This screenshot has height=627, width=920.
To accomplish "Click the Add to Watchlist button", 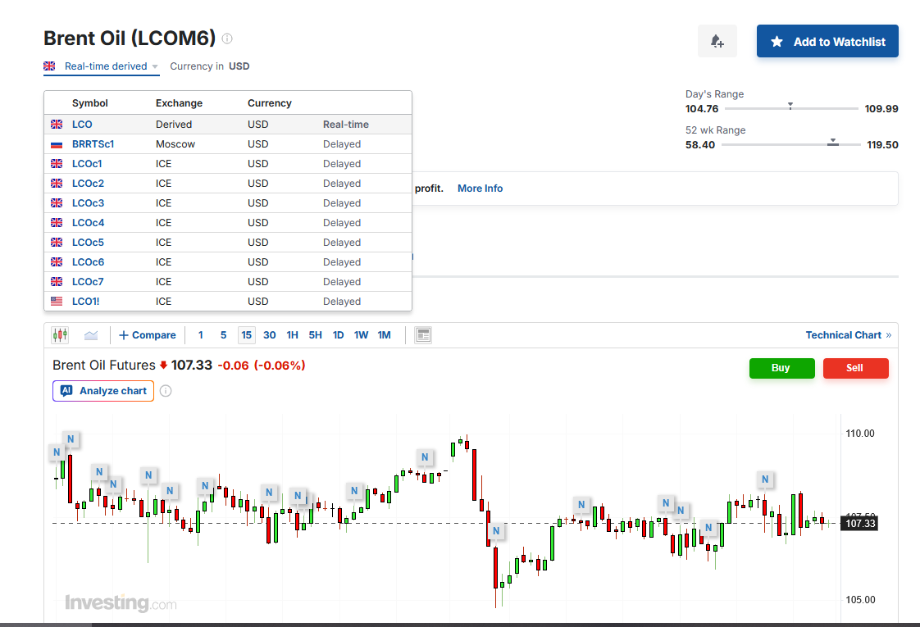I will click(827, 41).
